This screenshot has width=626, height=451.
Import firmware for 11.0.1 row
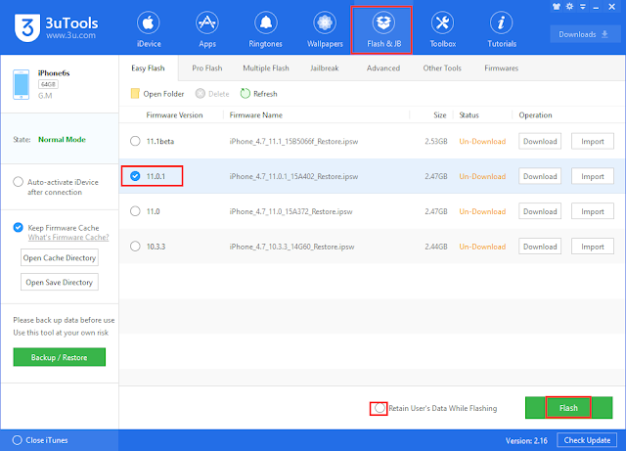tap(593, 176)
